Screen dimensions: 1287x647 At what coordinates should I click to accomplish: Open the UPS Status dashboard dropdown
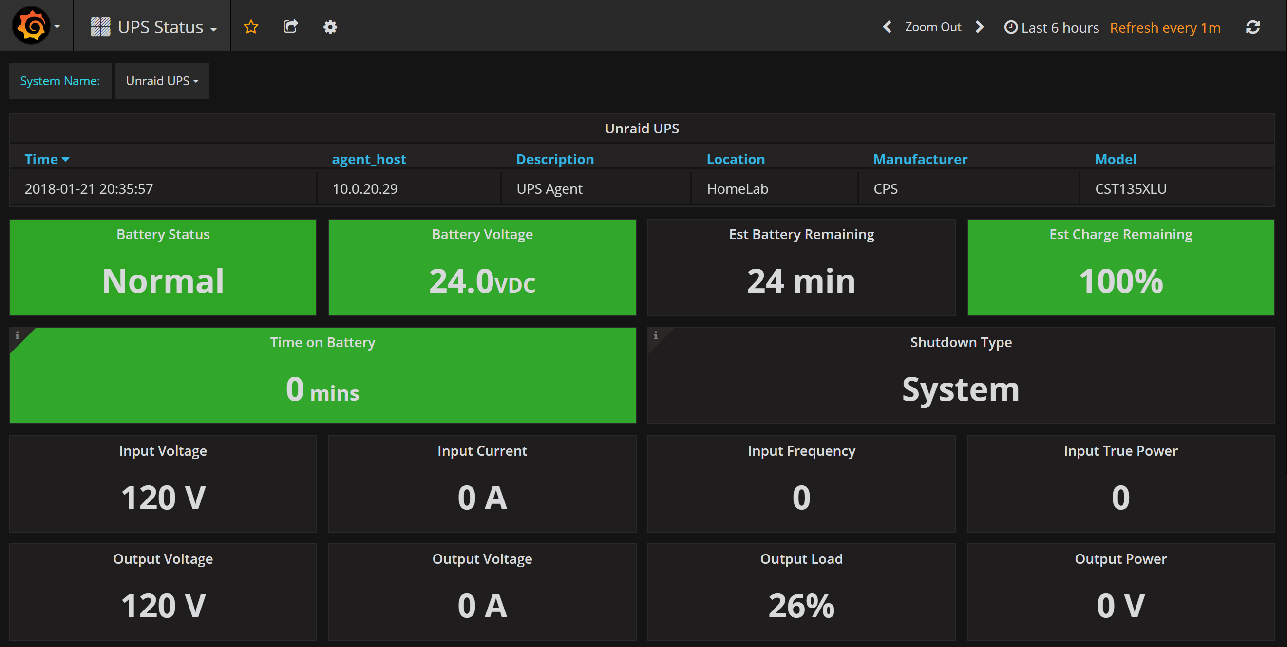coord(154,27)
